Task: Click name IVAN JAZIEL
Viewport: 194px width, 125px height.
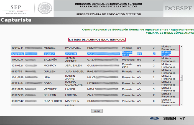Action: click(73, 48)
